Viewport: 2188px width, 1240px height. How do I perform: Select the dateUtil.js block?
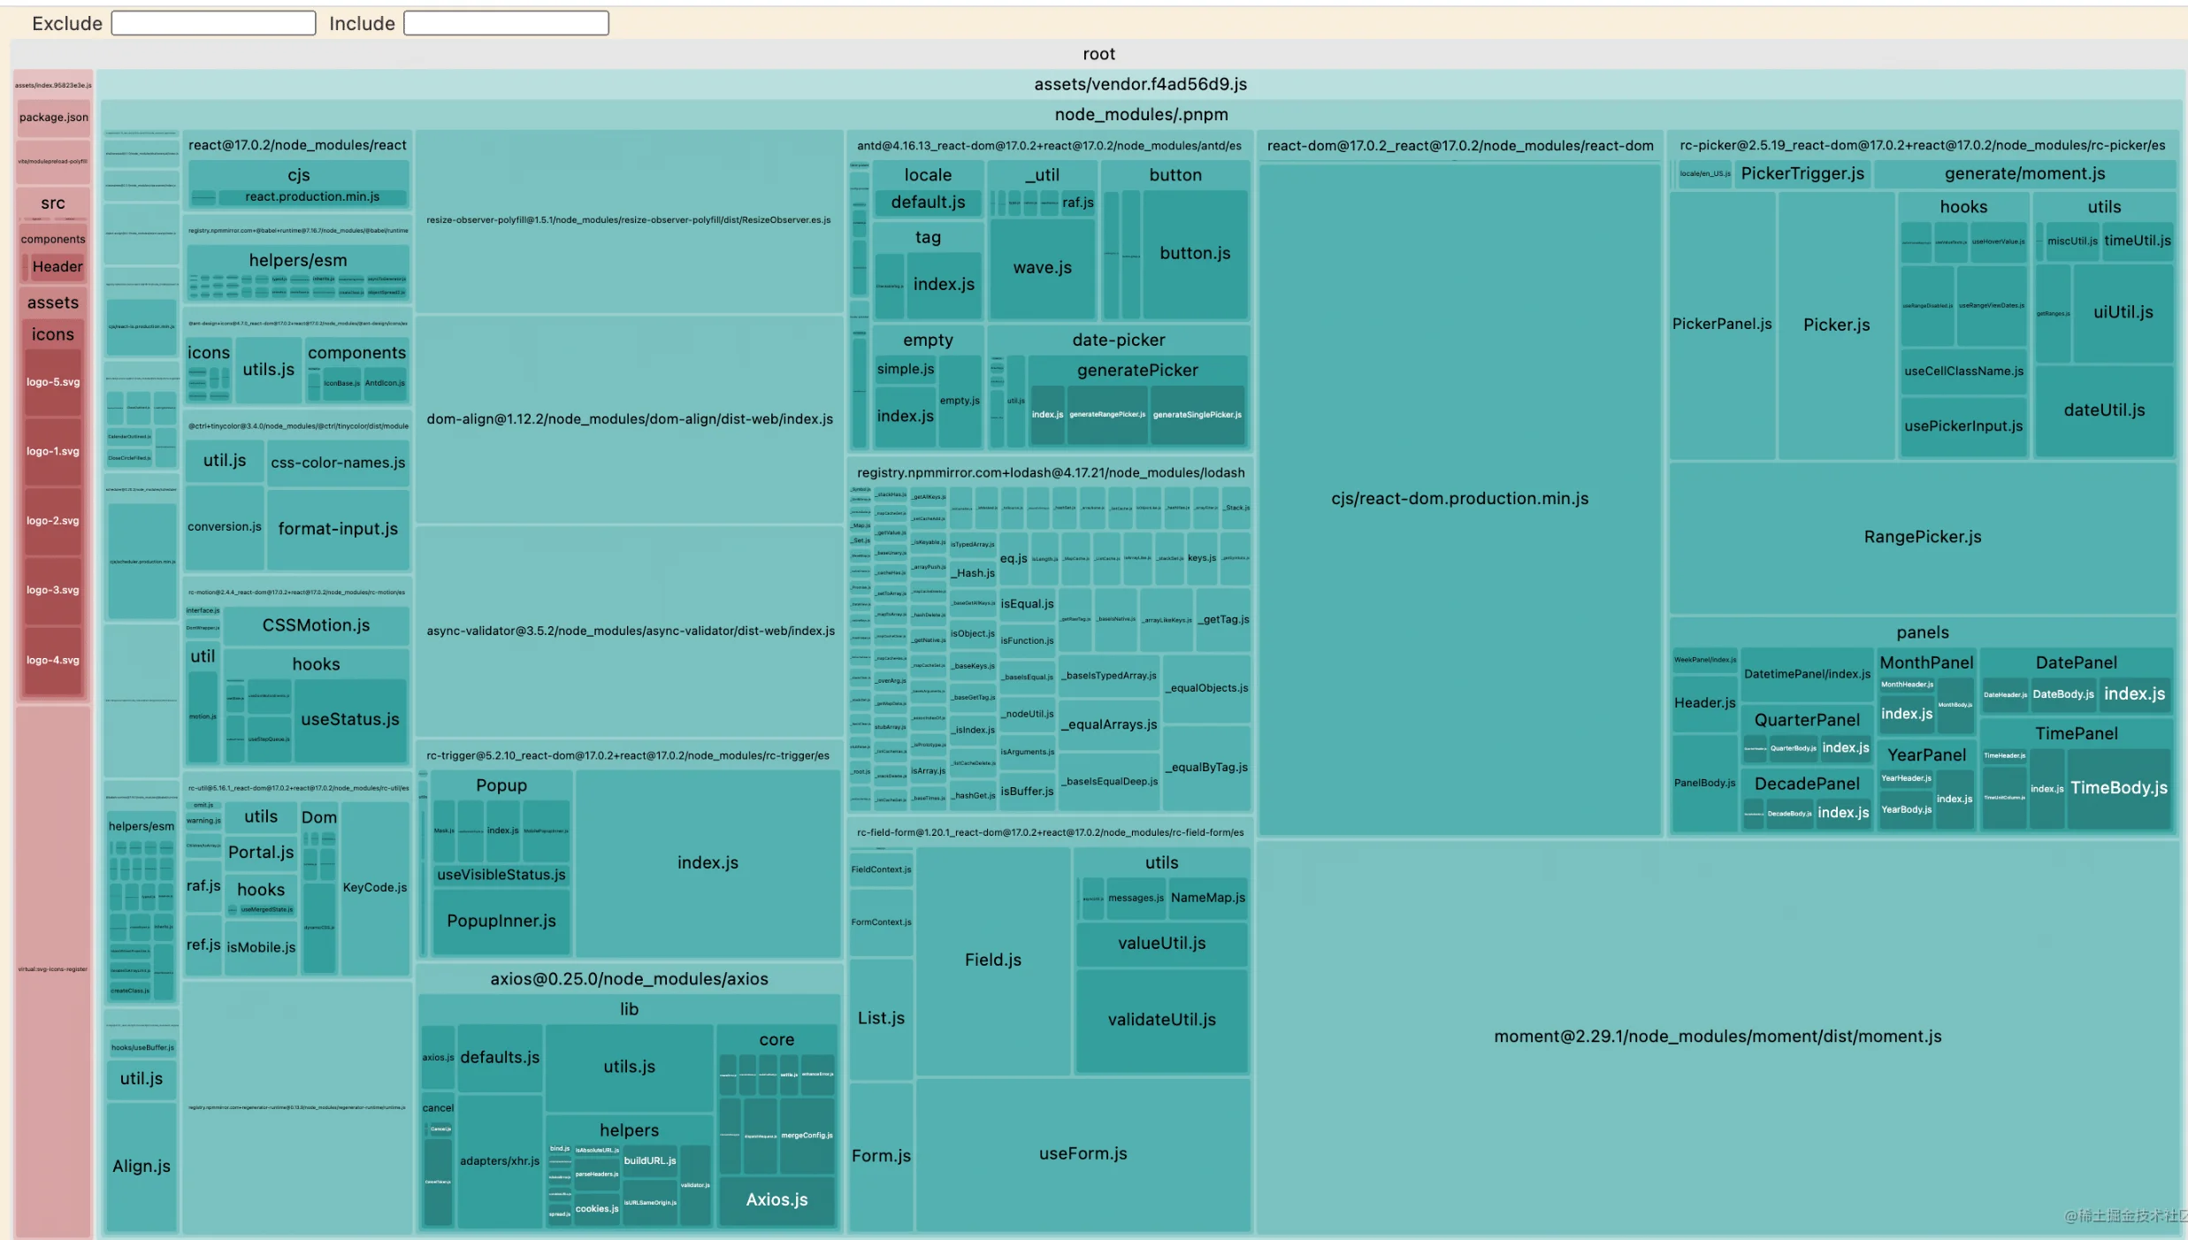tap(2104, 410)
